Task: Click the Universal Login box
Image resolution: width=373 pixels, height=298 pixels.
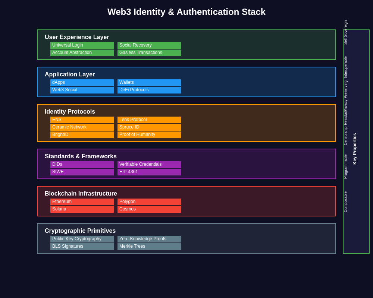Action: coord(82,45)
